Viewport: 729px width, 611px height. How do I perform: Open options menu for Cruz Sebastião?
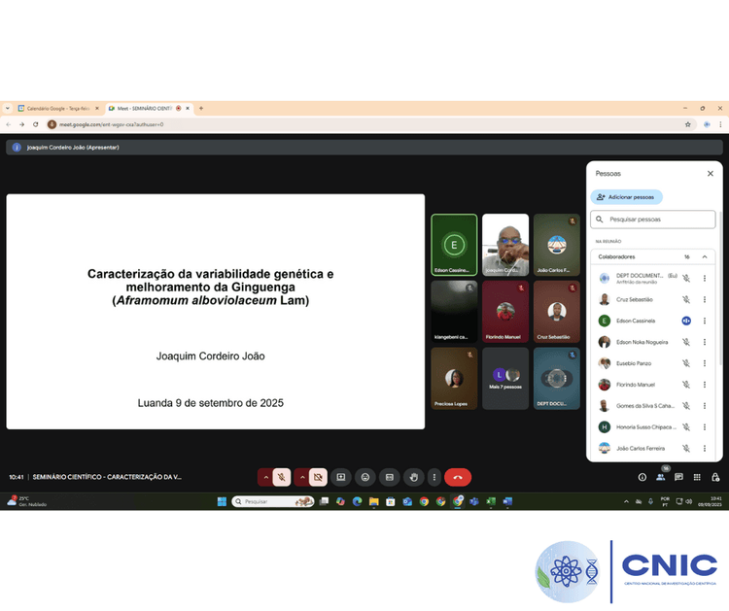click(x=705, y=299)
